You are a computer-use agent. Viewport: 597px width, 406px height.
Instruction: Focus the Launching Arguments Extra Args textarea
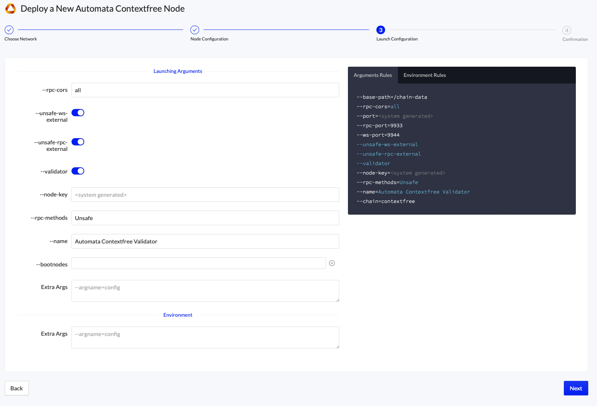click(x=205, y=291)
